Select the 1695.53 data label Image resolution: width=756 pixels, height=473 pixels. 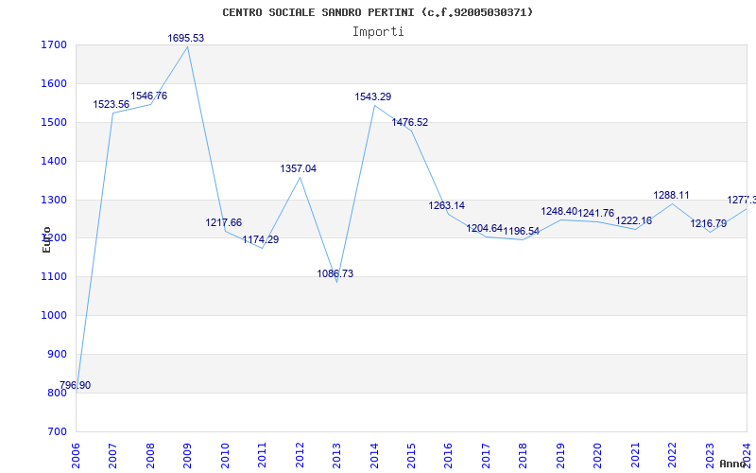pos(185,38)
